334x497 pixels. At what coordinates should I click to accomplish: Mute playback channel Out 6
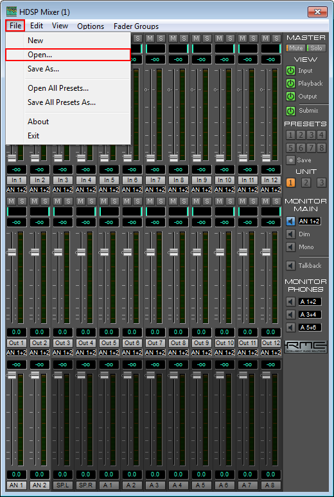(127, 202)
